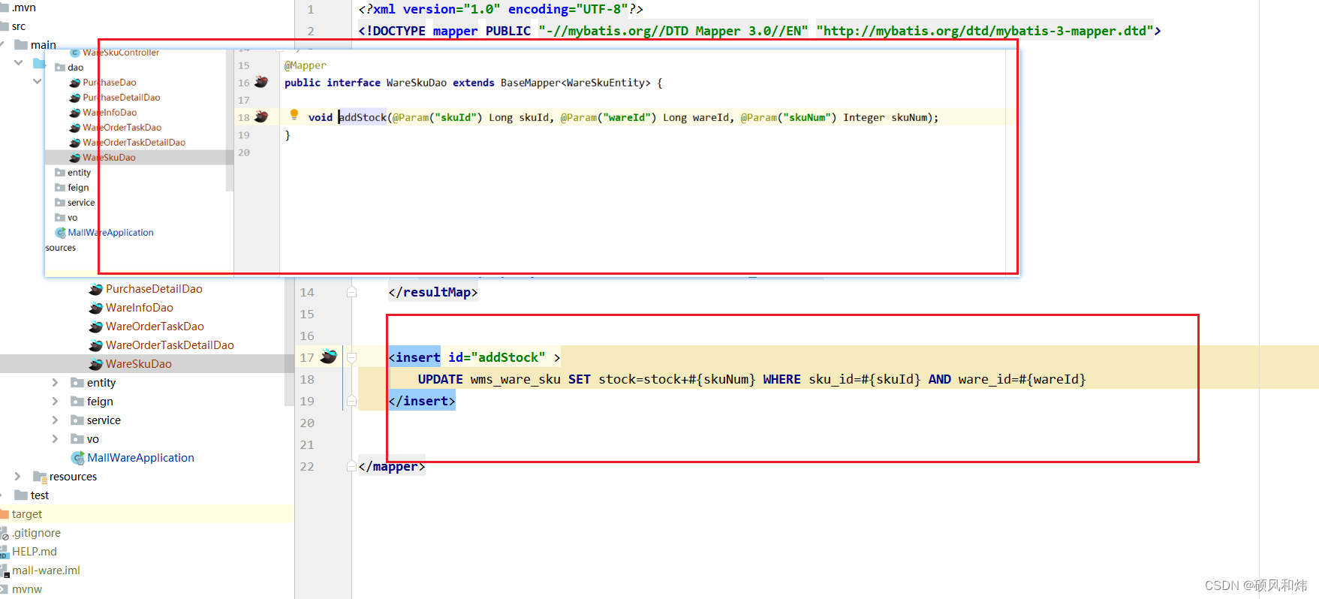Open WareOrderTaskDao in the lower project tree
Viewport: 1319px width, 599px height.
(x=155, y=327)
